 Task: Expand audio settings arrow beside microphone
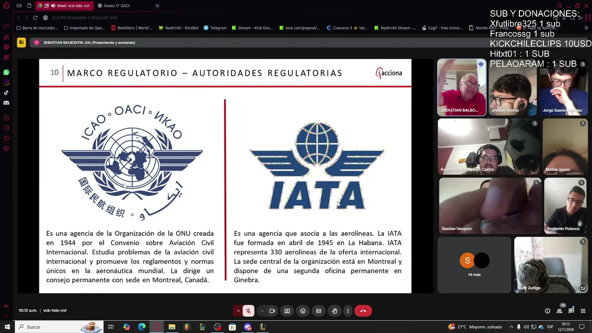(x=238, y=311)
